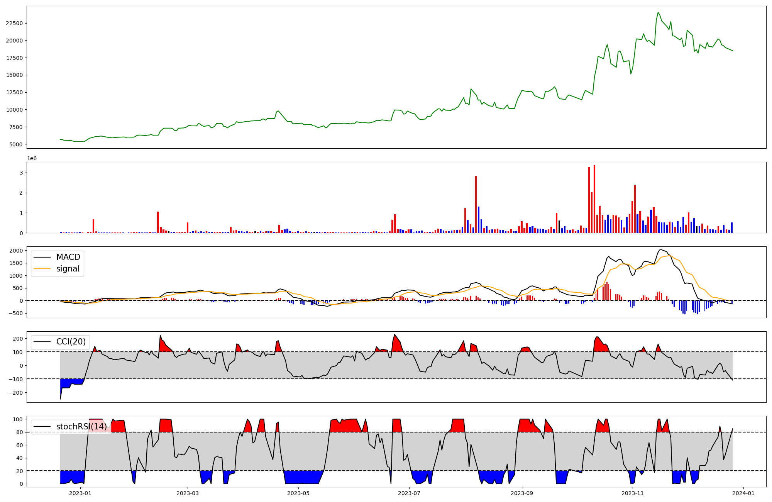
Task: Click the 2023-07 date tick label
Action: point(409,493)
